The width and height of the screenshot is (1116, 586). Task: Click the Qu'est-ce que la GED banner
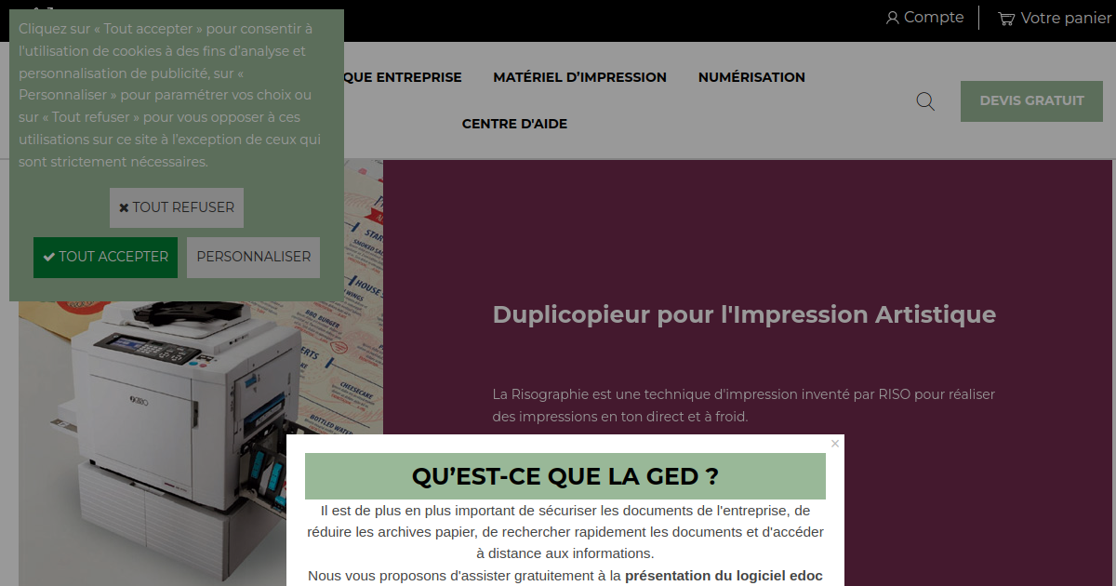pyautogui.click(x=565, y=476)
